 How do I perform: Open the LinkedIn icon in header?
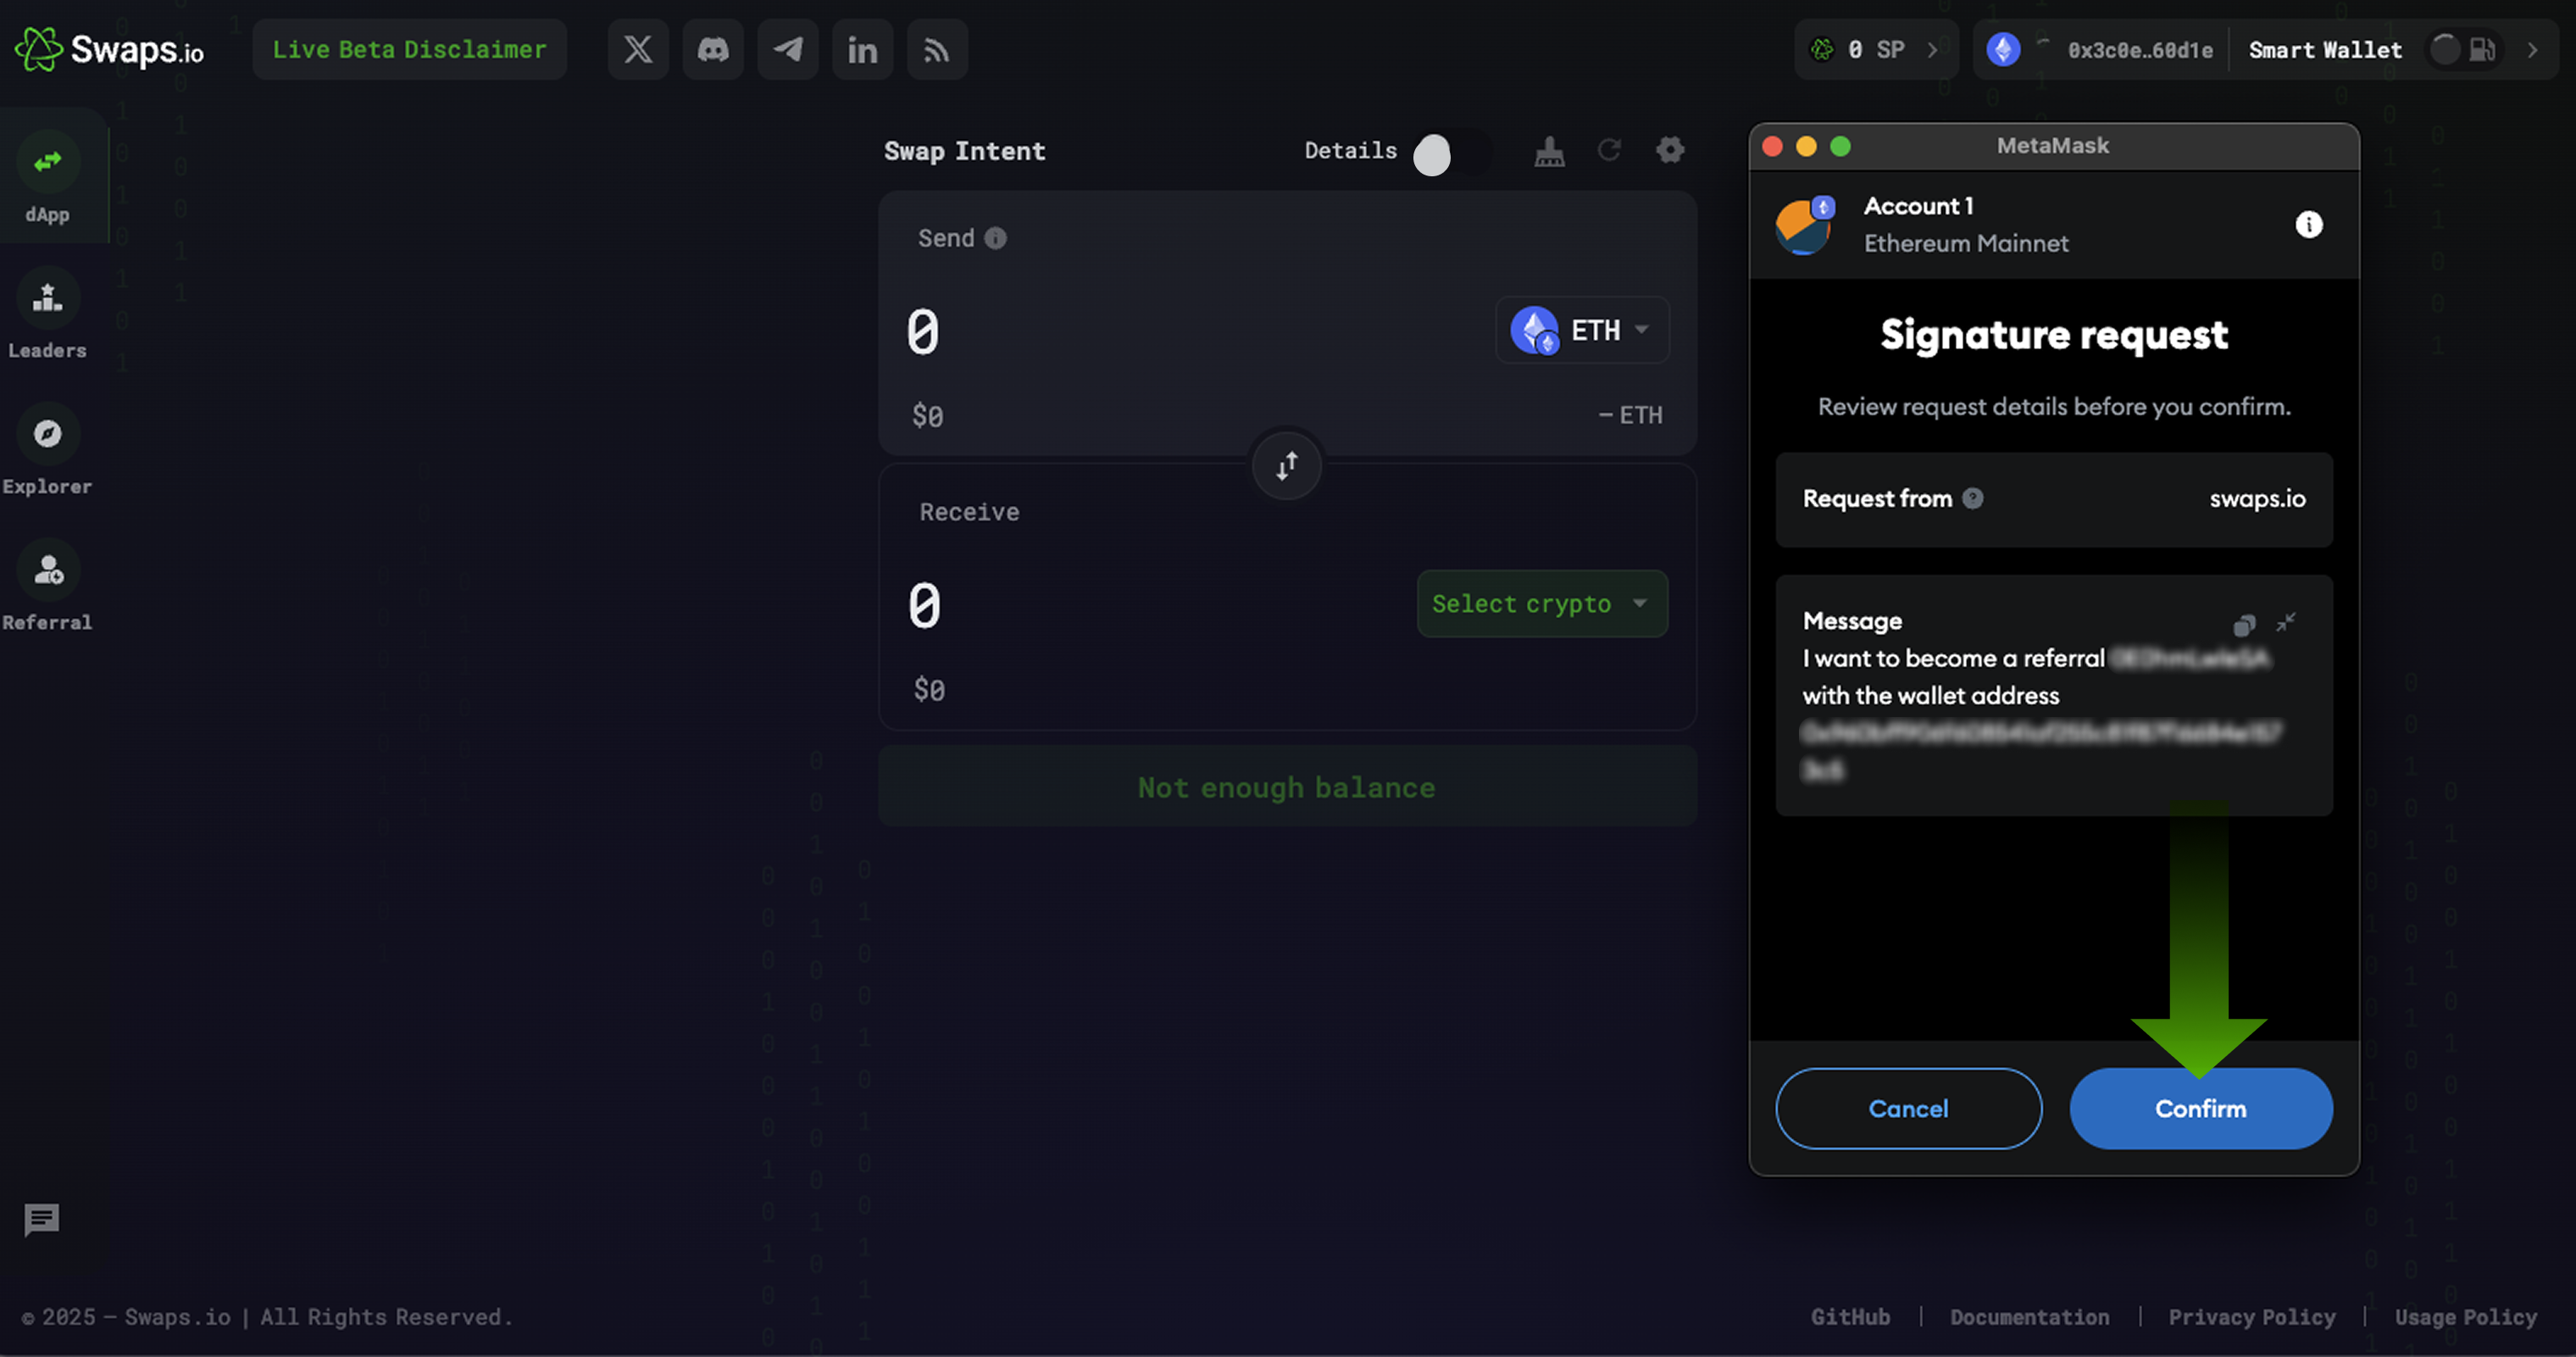(x=862, y=49)
